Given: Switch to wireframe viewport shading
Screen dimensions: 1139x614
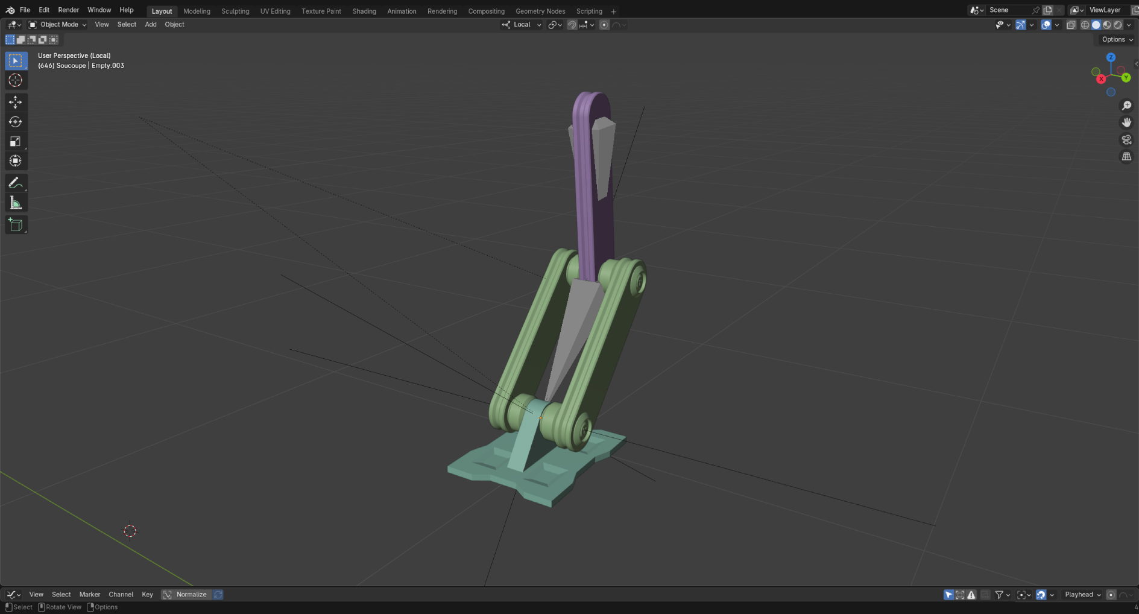Looking at the screenshot, I should click(1085, 25).
